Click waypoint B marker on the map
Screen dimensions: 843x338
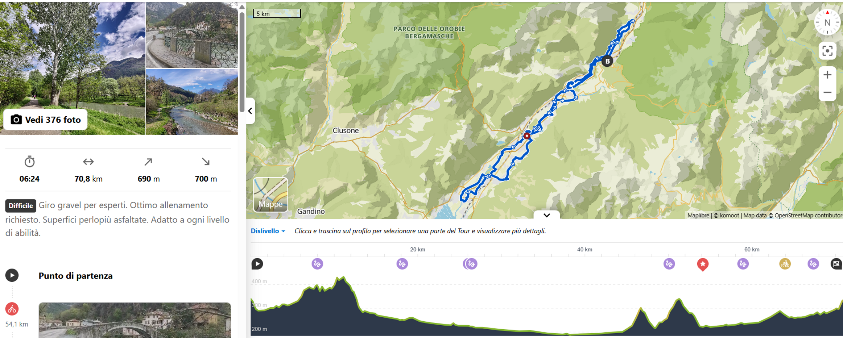point(607,61)
